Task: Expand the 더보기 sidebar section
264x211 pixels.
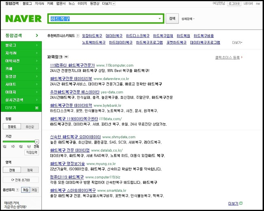Action: [21, 108]
